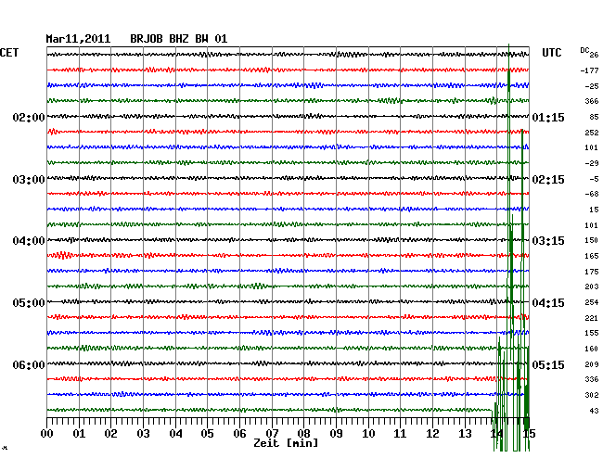Select the DC column header
Screen dimensions: 603x458
(584, 50)
